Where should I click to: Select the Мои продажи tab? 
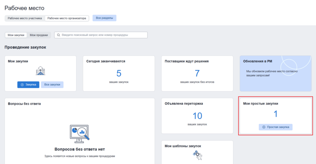(39, 35)
